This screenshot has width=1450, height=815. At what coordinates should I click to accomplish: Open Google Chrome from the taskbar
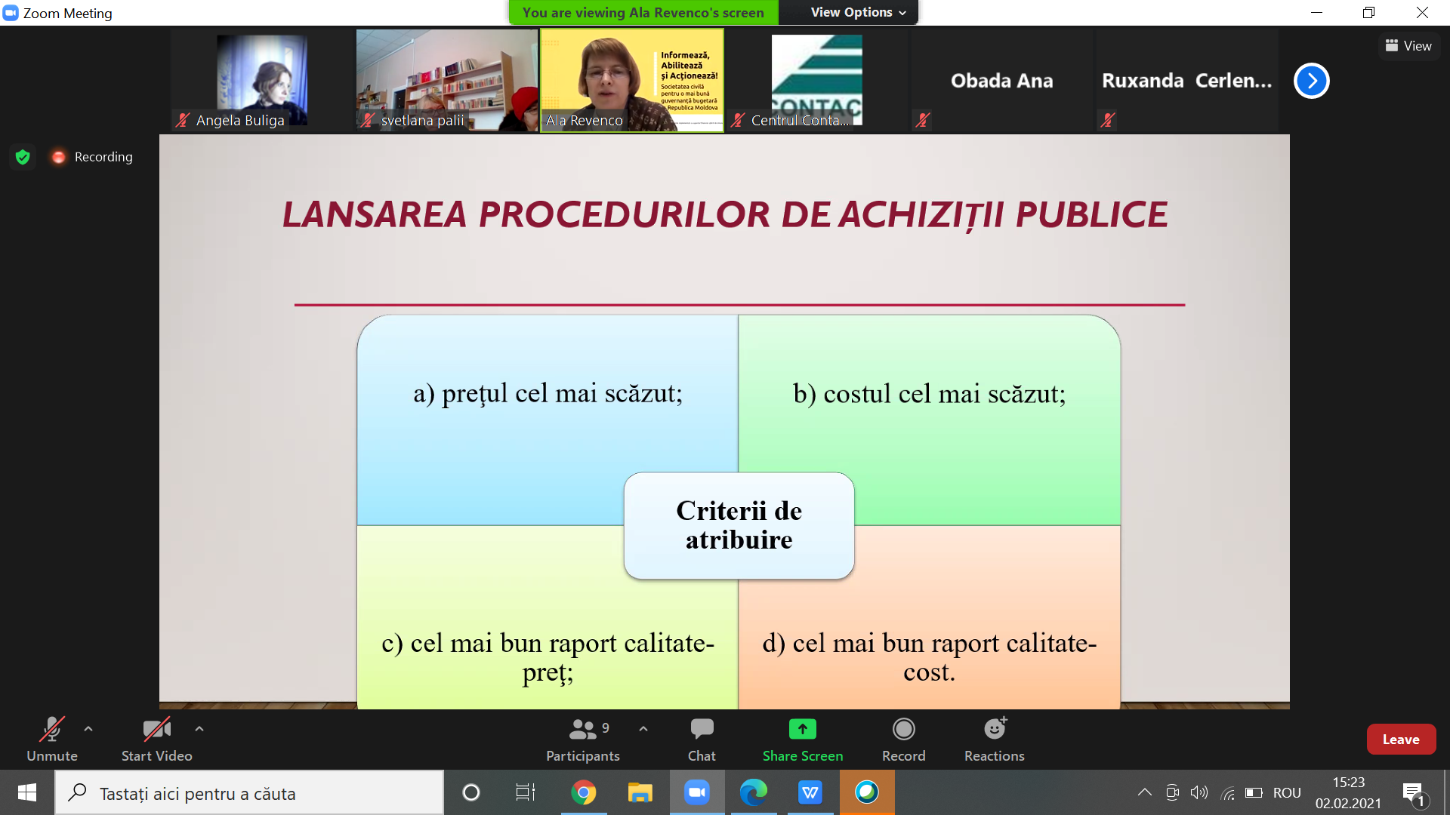tap(583, 792)
